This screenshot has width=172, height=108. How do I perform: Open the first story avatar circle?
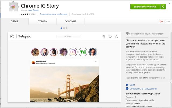(35, 52)
